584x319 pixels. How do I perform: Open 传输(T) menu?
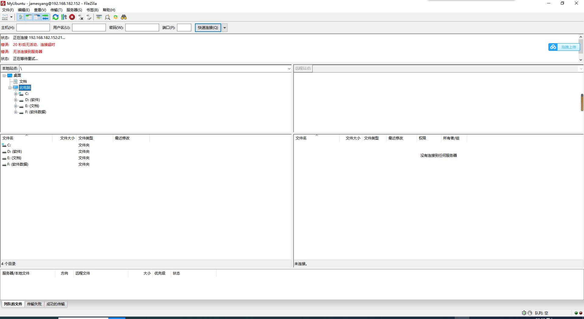coord(56,10)
